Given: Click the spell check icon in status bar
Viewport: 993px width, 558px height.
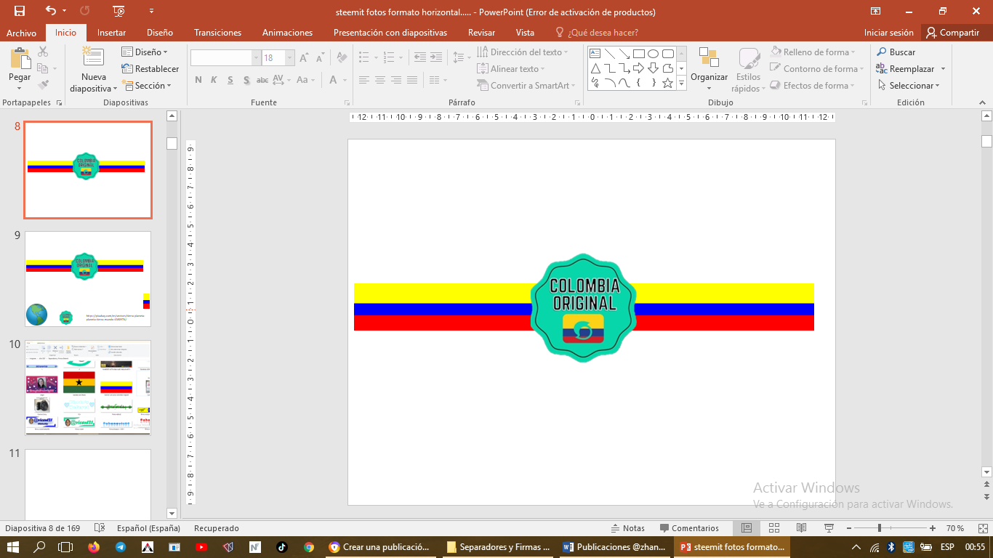Looking at the screenshot, I should [x=100, y=528].
